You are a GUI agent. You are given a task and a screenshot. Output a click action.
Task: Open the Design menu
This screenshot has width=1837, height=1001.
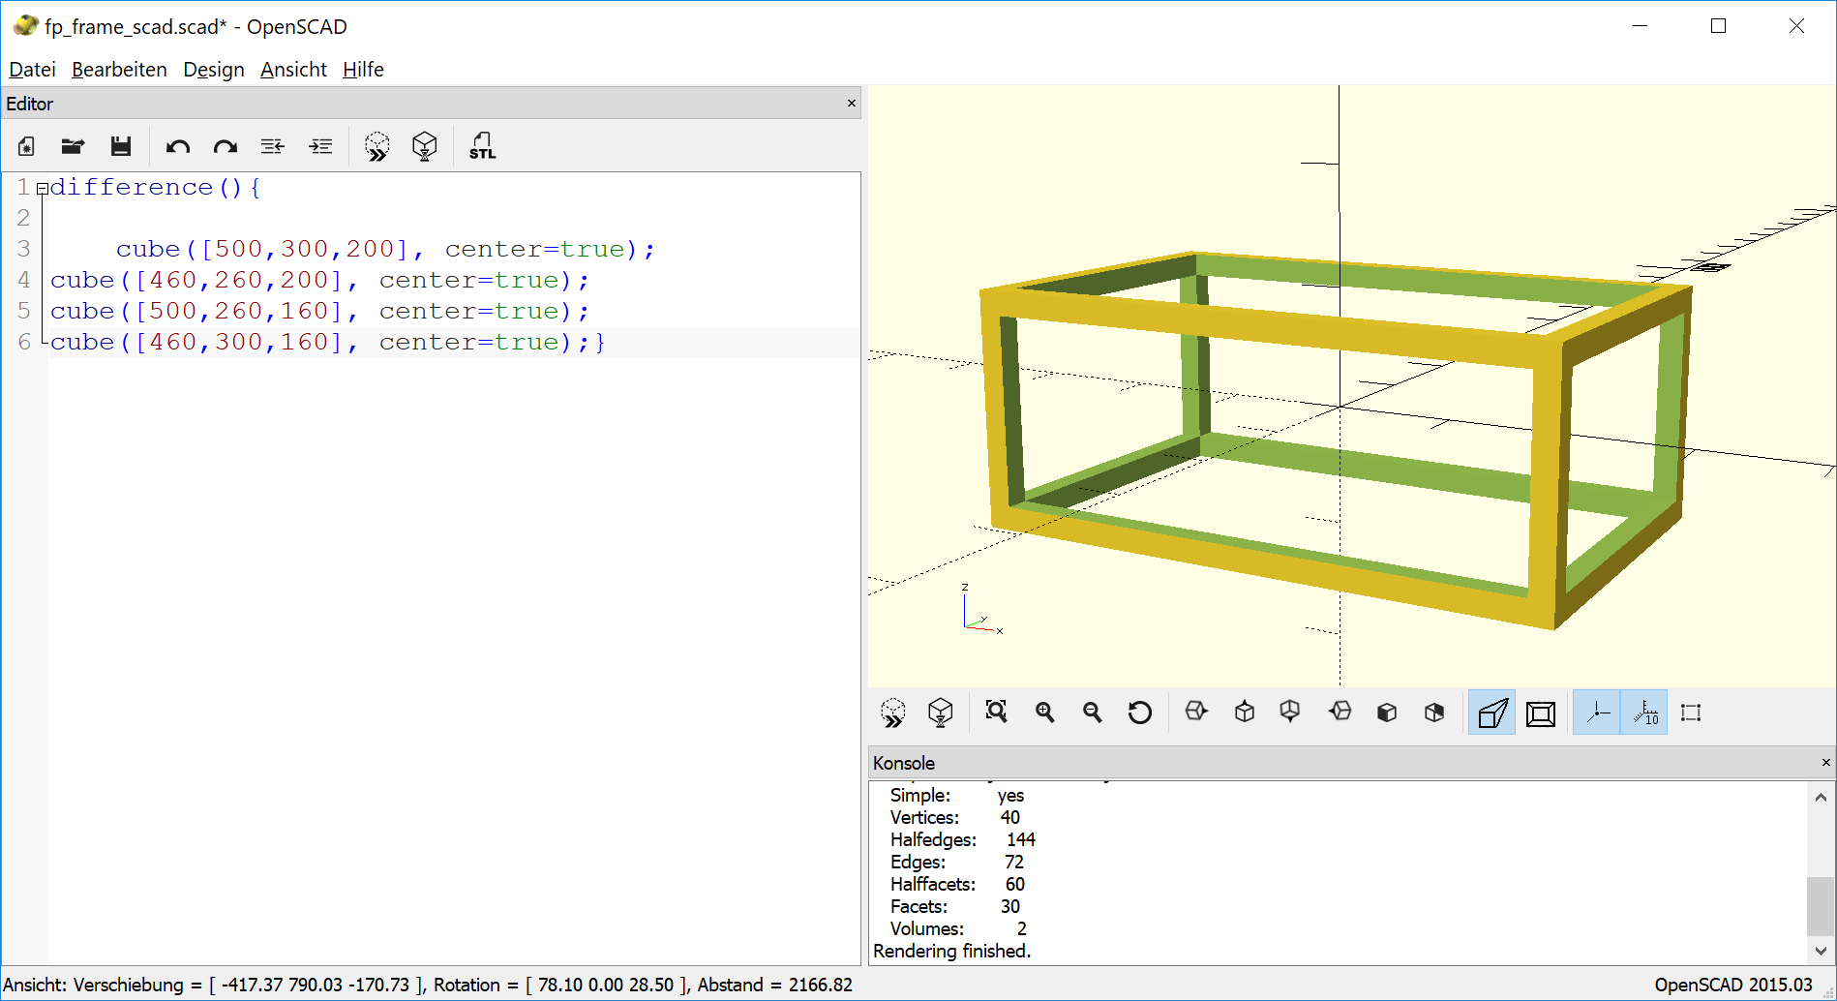[x=213, y=69]
